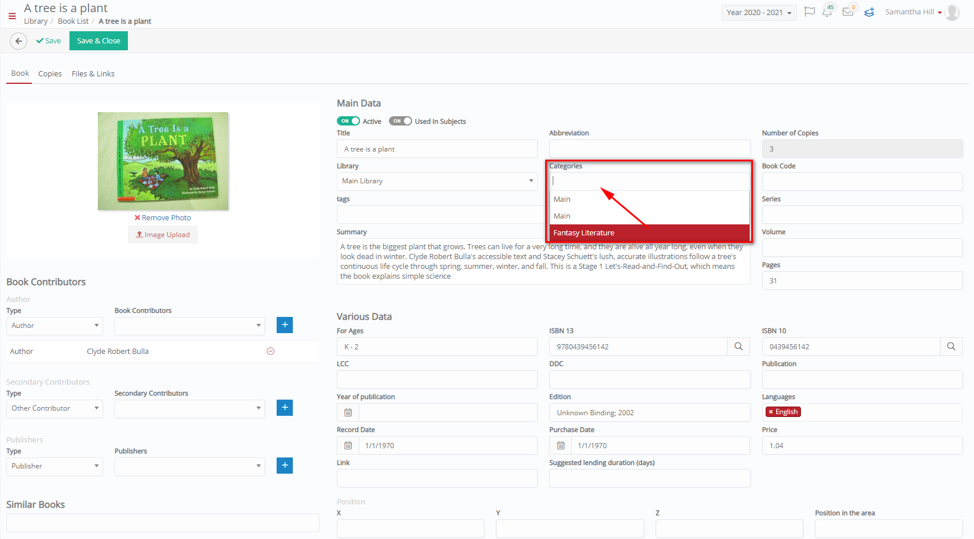974x539 pixels.
Task: Click the Title input field
Action: coord(437,149)
